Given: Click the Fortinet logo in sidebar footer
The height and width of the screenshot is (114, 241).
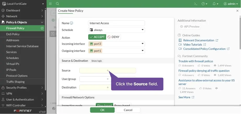Looking at the screenshot, I should click(x=23, y=111).
